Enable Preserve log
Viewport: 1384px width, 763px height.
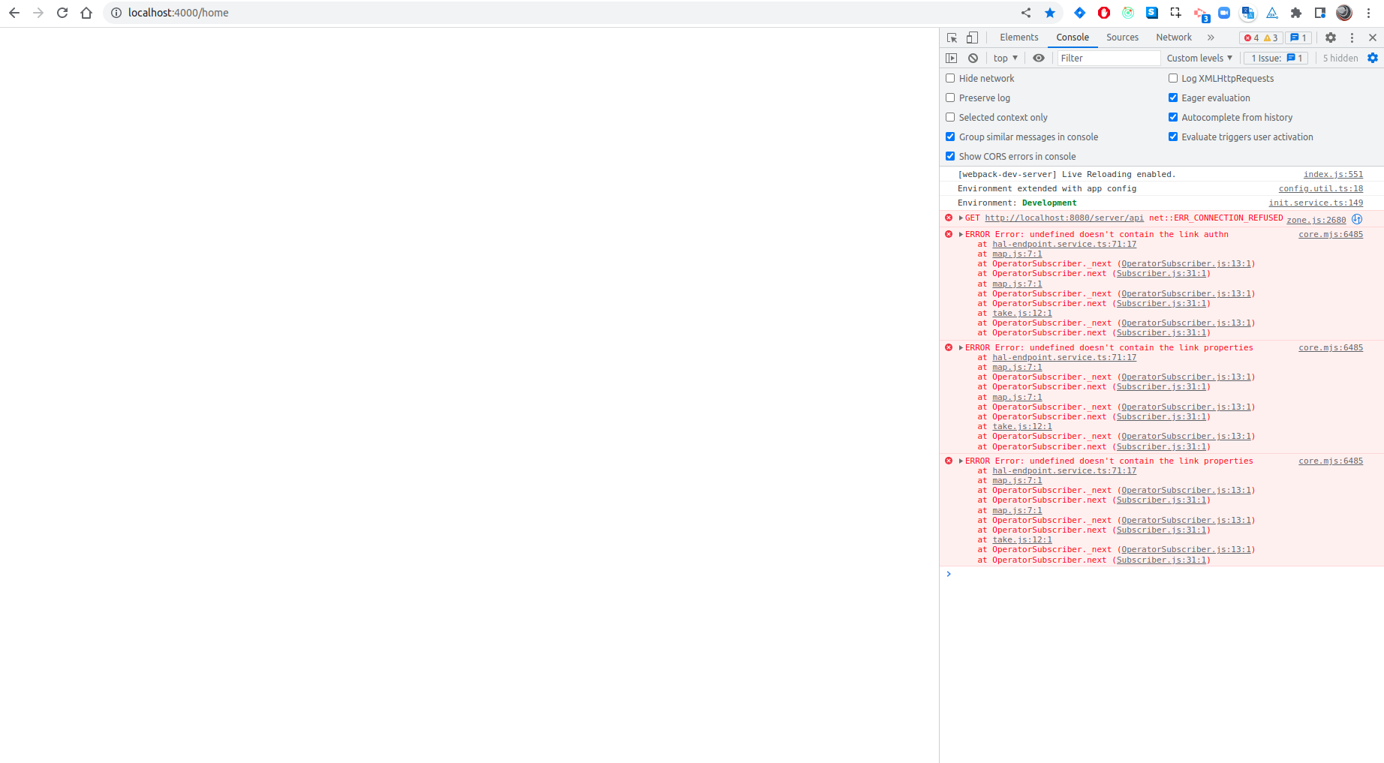pos(950,98)
